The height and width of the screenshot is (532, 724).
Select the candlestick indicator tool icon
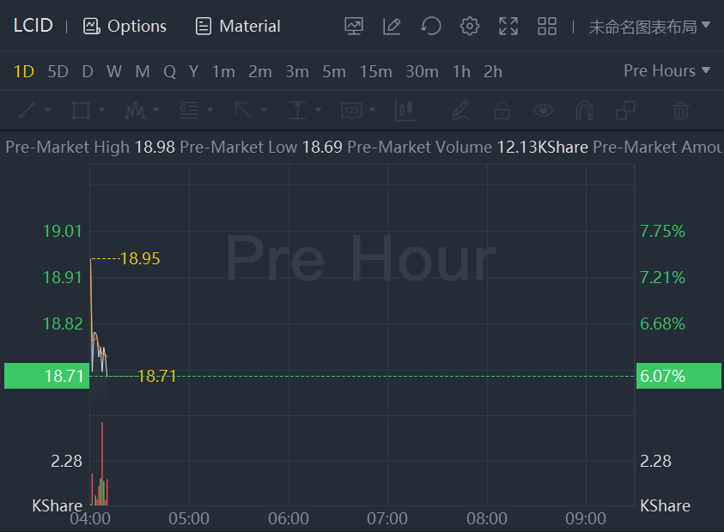[405, 110]
